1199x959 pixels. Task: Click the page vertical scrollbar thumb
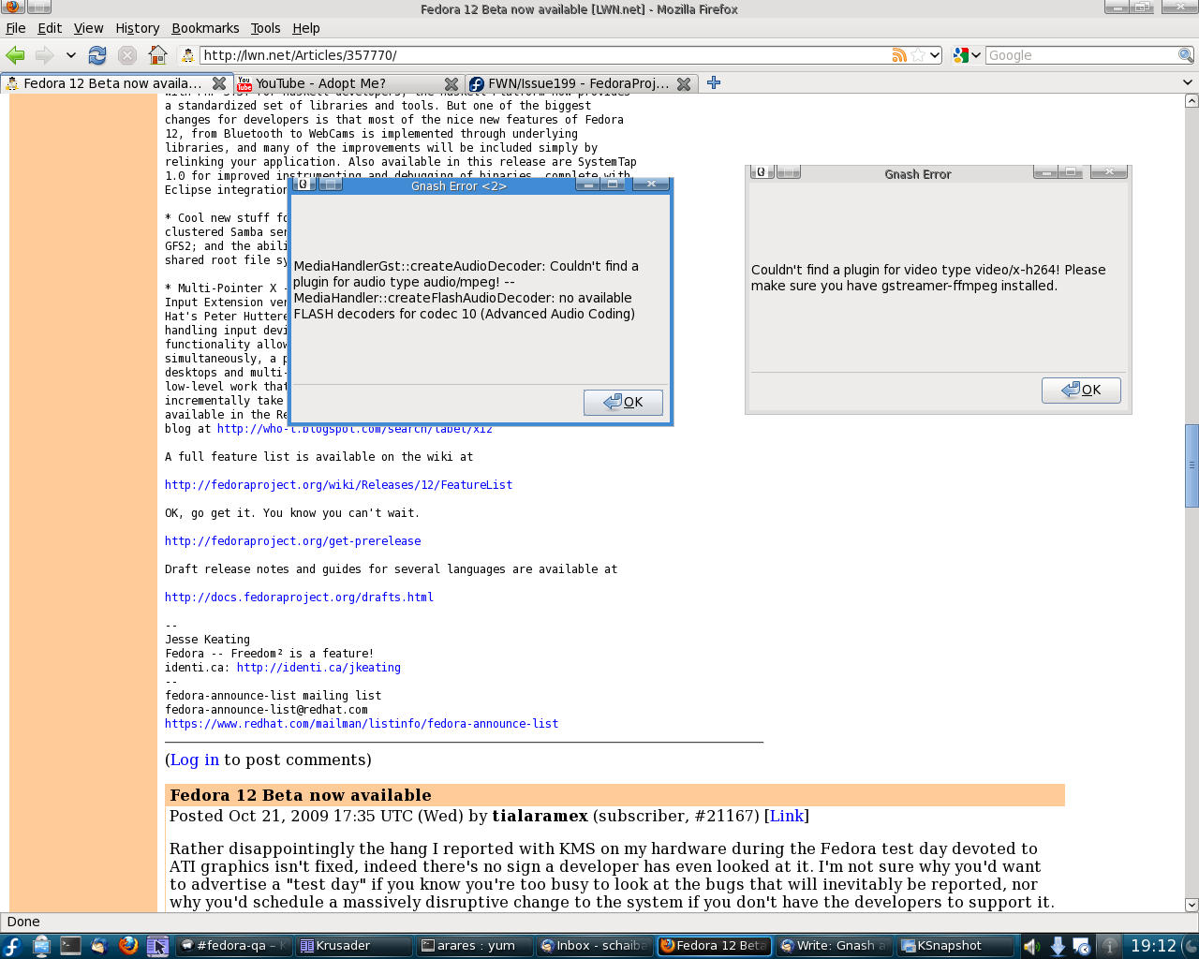(x=1192, y=465)
